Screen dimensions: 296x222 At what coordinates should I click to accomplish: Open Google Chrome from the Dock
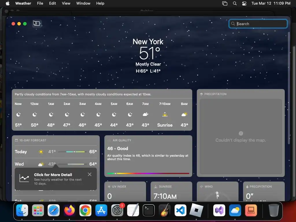click(x=85, y=210)
